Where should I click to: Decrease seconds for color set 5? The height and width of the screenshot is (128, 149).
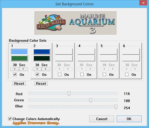[x=104, y=69]
